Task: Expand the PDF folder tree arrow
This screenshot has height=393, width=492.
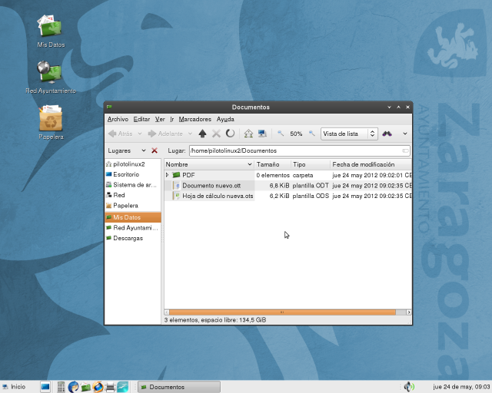Action: [x=168, y=175]
